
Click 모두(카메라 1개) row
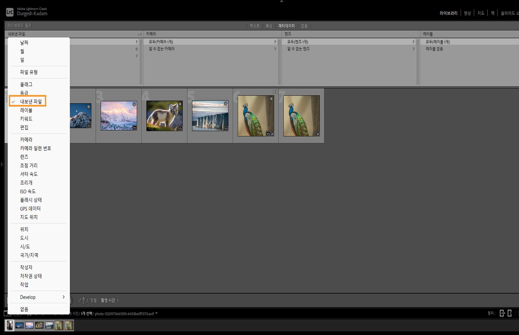[x=211, y=42]
